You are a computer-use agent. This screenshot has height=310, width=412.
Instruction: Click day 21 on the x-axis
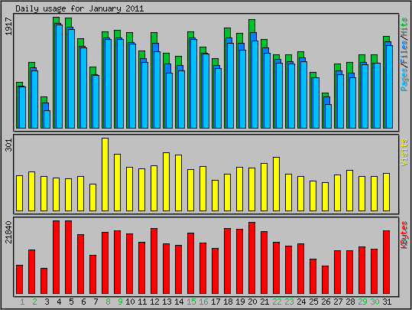tap(264, 302)
